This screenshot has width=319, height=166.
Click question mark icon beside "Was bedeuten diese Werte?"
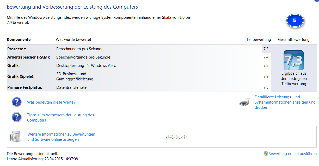(x=17, y=102)
